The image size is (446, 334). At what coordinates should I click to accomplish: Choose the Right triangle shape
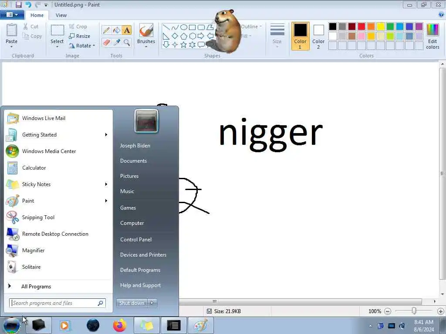point(166,36)
